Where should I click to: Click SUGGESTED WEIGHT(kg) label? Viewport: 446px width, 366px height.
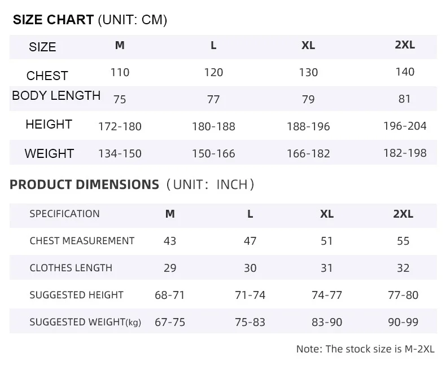click(x=85, y=322)
